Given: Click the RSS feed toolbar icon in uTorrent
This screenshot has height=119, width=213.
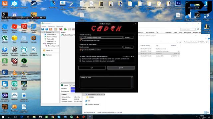Looking at the screenshot, I should point(51,29).
